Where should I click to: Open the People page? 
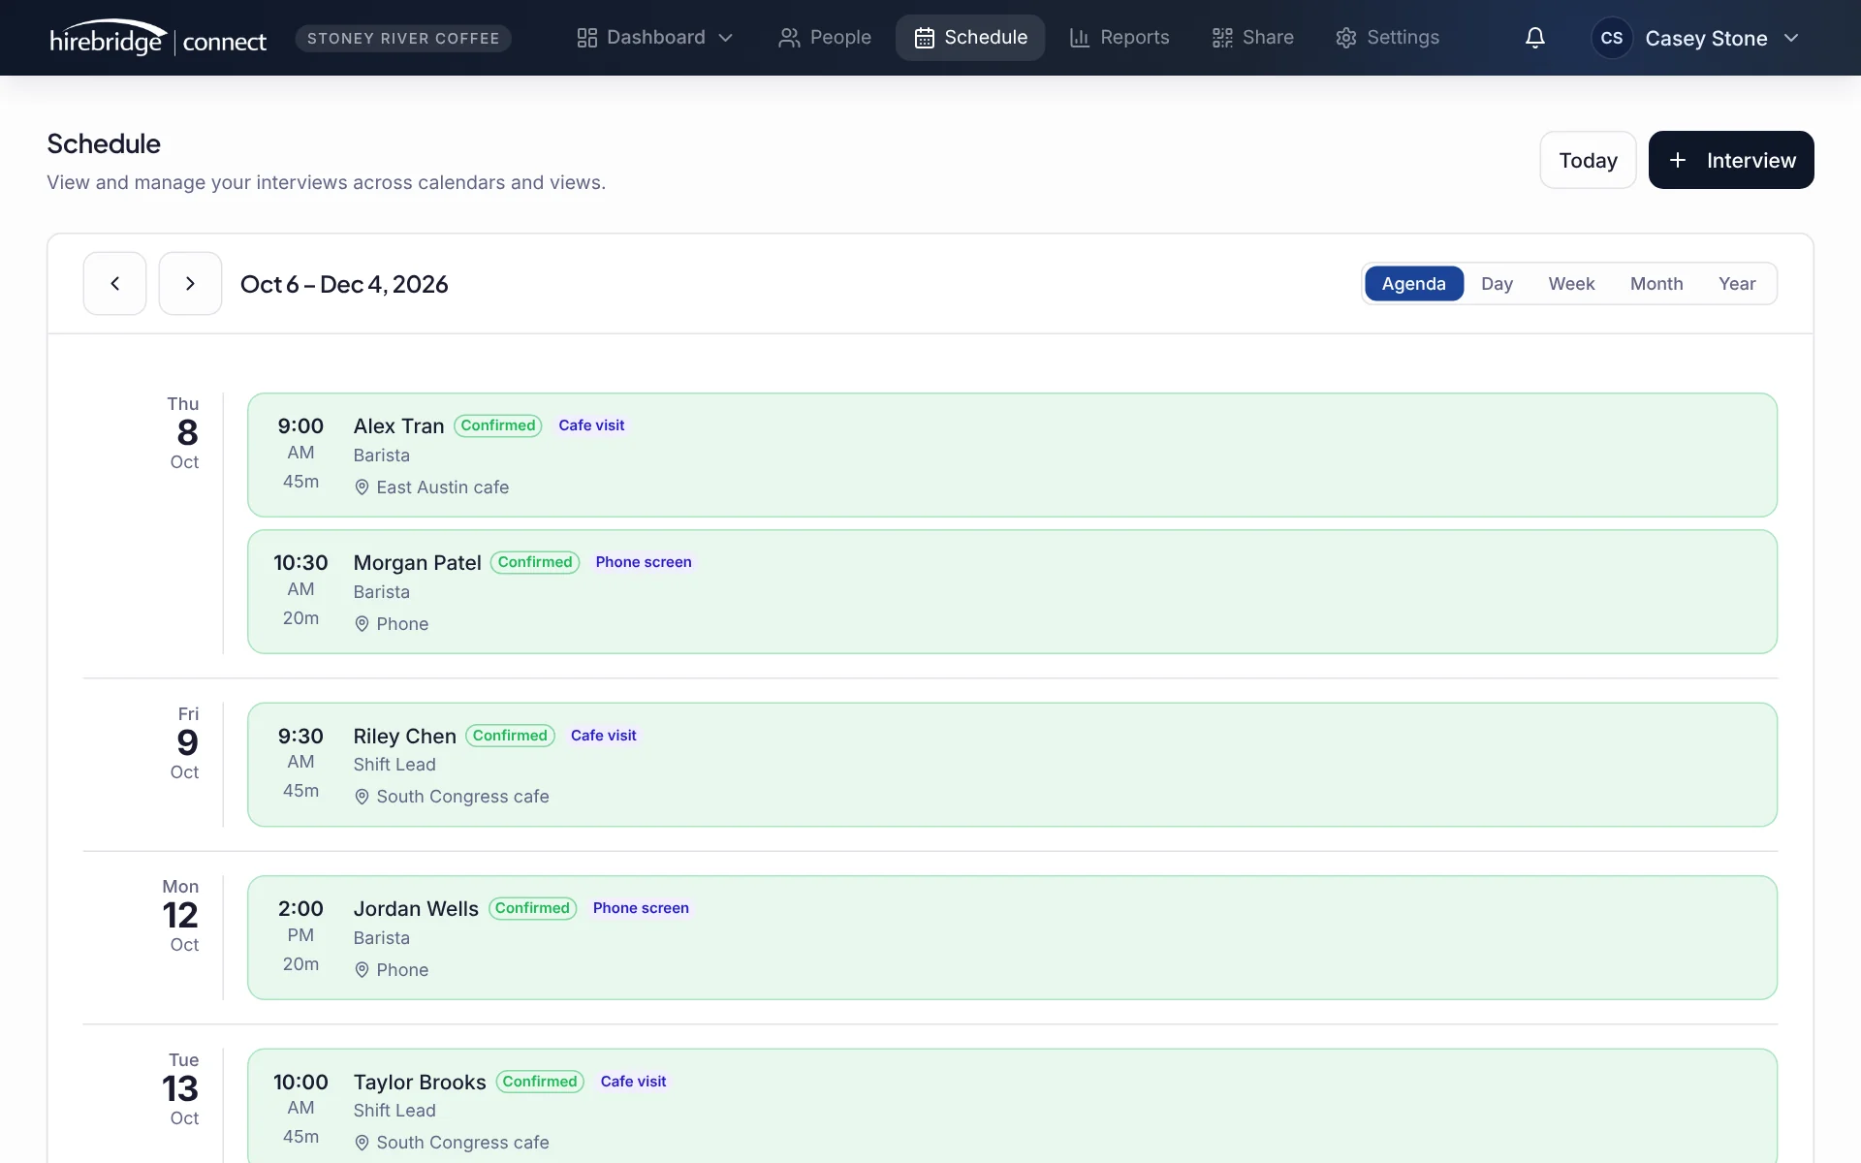click(x=825, y=38)
